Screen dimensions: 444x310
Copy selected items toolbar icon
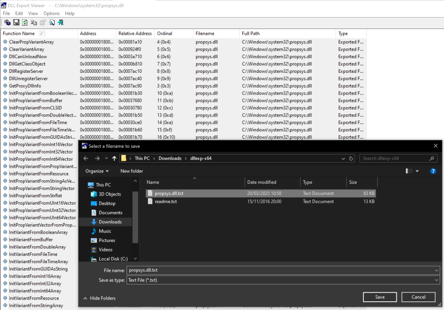34,23
